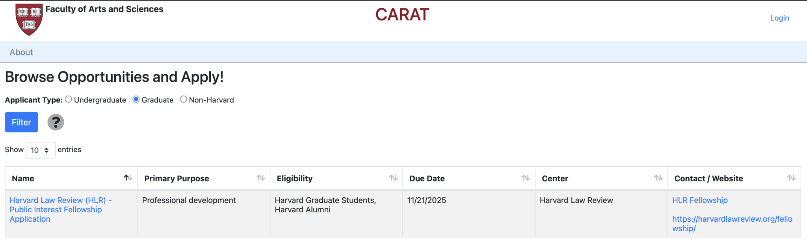
Task: Sort by Primary Purpose column arrows
Action: point(260,178)
